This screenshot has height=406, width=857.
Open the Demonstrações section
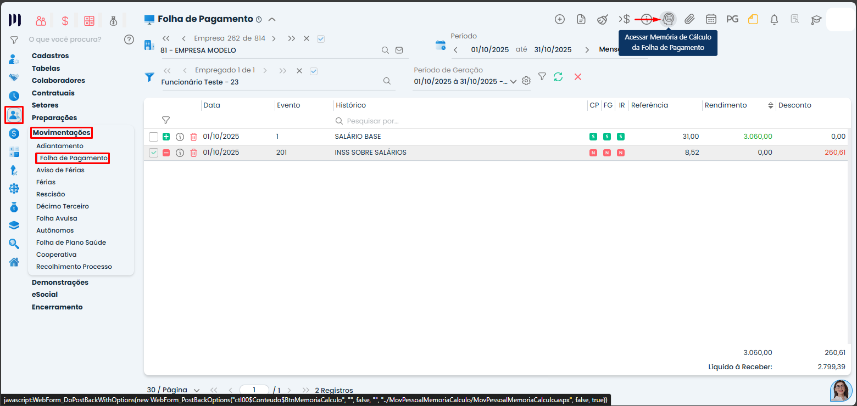pyautogui.click(x=60, y=282)
